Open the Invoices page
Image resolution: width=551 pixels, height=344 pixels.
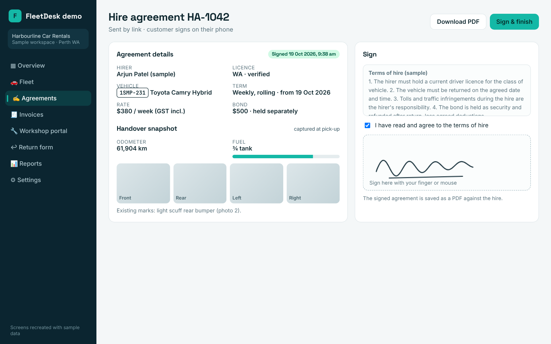[x=48, y=115]
